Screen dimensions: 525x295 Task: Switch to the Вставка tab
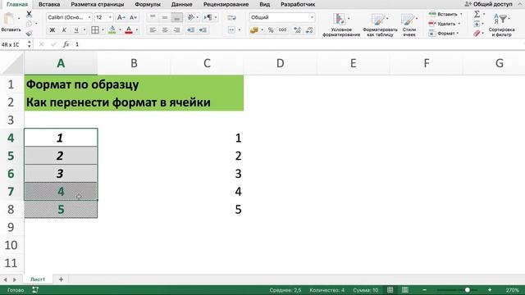point(49,4)
